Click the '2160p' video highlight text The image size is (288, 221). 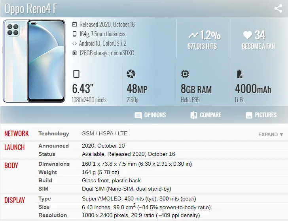pos(132,100)
